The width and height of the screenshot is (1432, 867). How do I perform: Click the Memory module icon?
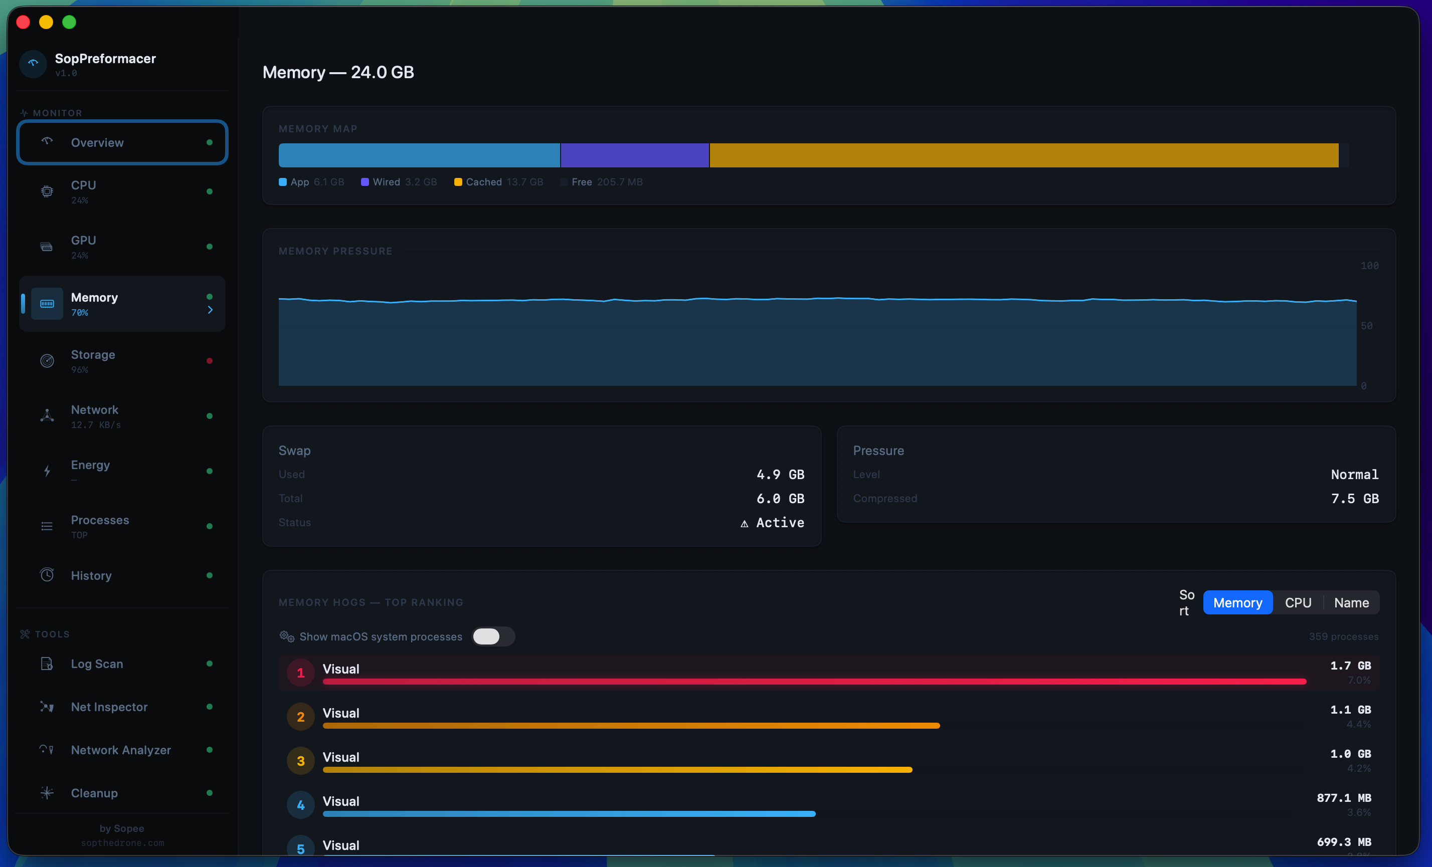[47, 303]
